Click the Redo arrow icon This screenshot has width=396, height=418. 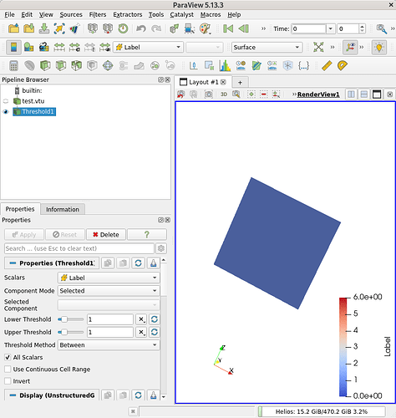point(156,28)
